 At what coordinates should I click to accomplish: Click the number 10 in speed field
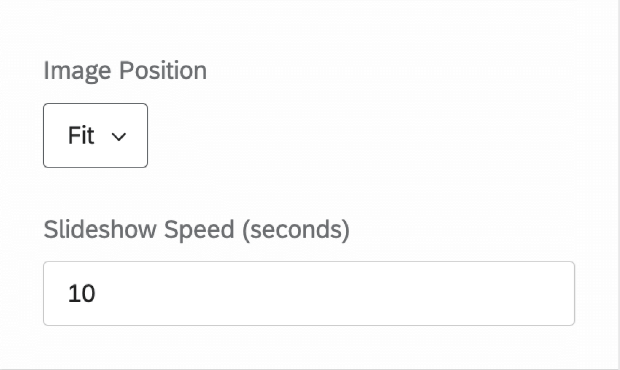coord(82,294)
